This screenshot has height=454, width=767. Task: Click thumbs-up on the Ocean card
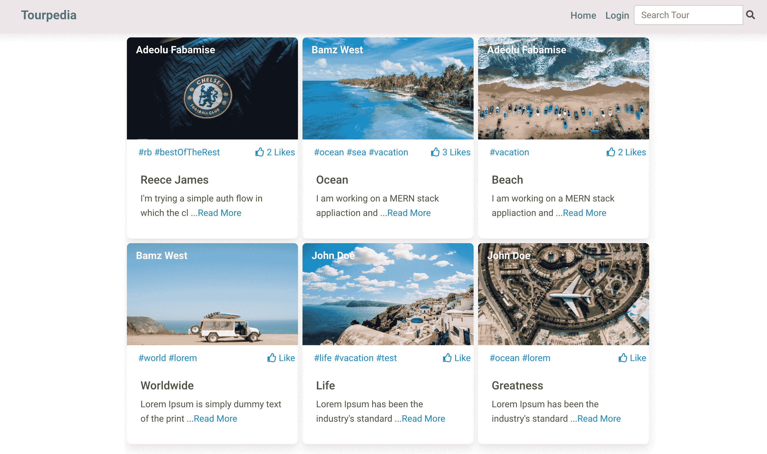tap(450, 152)
